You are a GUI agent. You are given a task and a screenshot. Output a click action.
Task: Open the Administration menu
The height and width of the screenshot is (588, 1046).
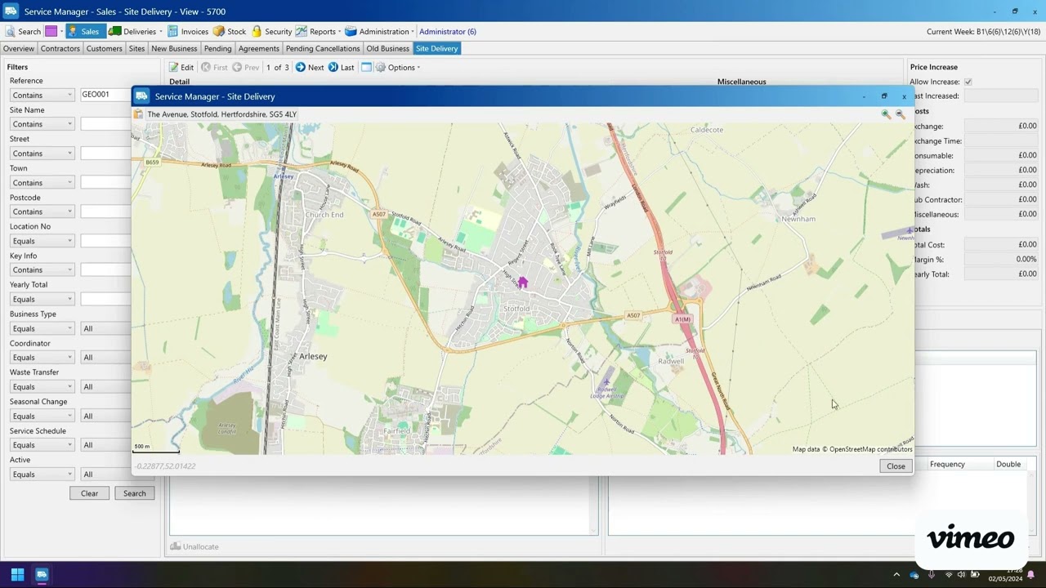[378, 31]
